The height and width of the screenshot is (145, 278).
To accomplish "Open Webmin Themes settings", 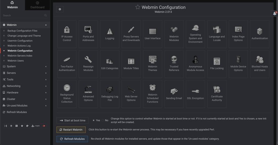I will 152,64.
